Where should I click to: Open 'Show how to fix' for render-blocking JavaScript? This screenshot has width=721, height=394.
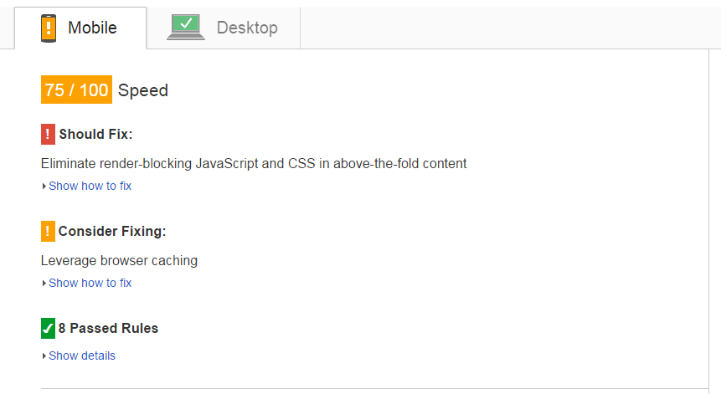90,186
